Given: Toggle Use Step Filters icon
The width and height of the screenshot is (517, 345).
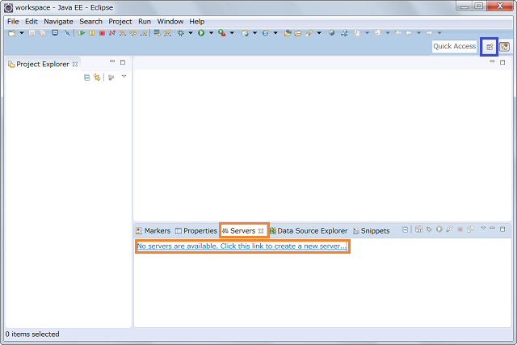Looking at the screenshot, I should click(x=168, y=33).
